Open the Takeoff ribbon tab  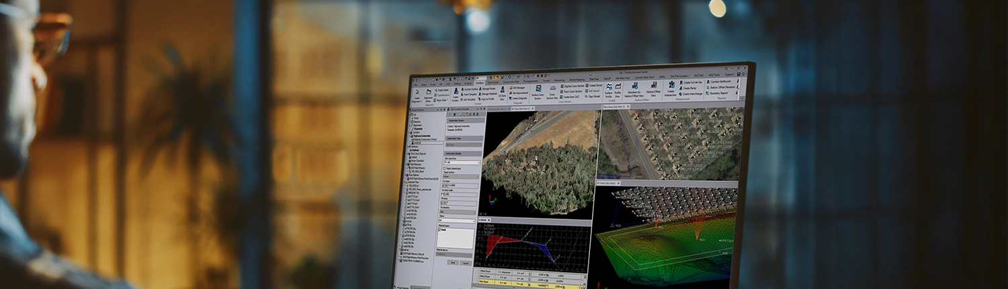pos(607,79)
